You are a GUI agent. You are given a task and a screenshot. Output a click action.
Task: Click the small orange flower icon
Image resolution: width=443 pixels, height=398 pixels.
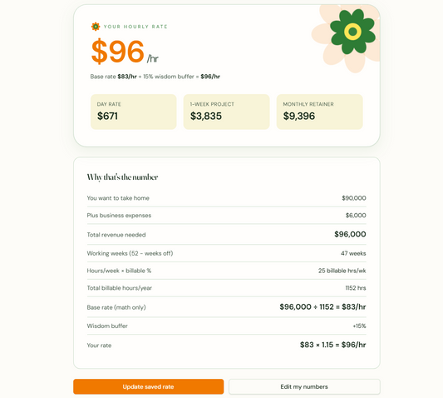(96, 27)
